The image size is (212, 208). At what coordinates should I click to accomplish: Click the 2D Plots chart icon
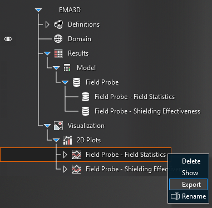point(67,140)
